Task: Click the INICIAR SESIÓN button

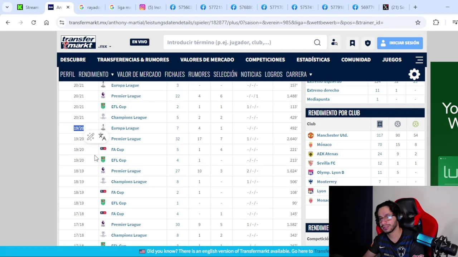Action: click(400, 43)
